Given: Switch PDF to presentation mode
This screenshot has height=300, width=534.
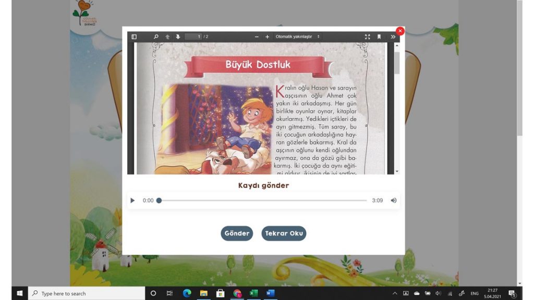Looking at the screenshot, I should point(368,37).
